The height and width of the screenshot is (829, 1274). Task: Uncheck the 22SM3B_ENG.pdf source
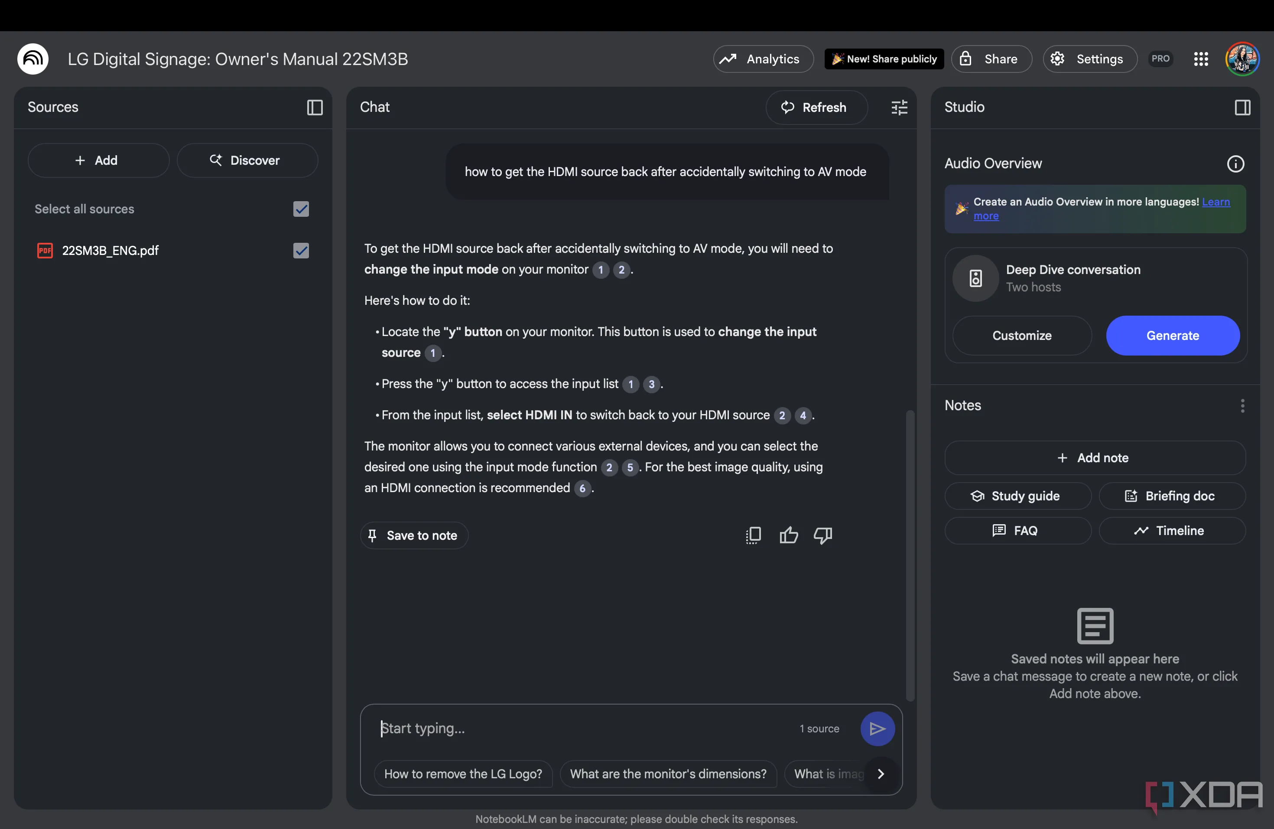coord(301,251)
